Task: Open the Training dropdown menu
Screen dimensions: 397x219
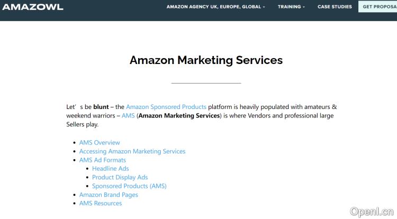Action: click(292, 7)
